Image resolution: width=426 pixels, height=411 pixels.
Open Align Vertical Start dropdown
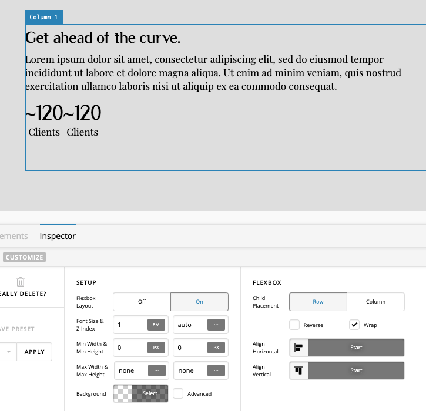(356, 370)
